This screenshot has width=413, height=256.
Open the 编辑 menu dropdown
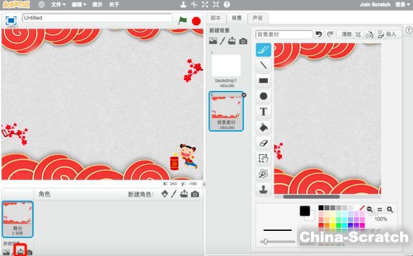[x=79, y=5]
